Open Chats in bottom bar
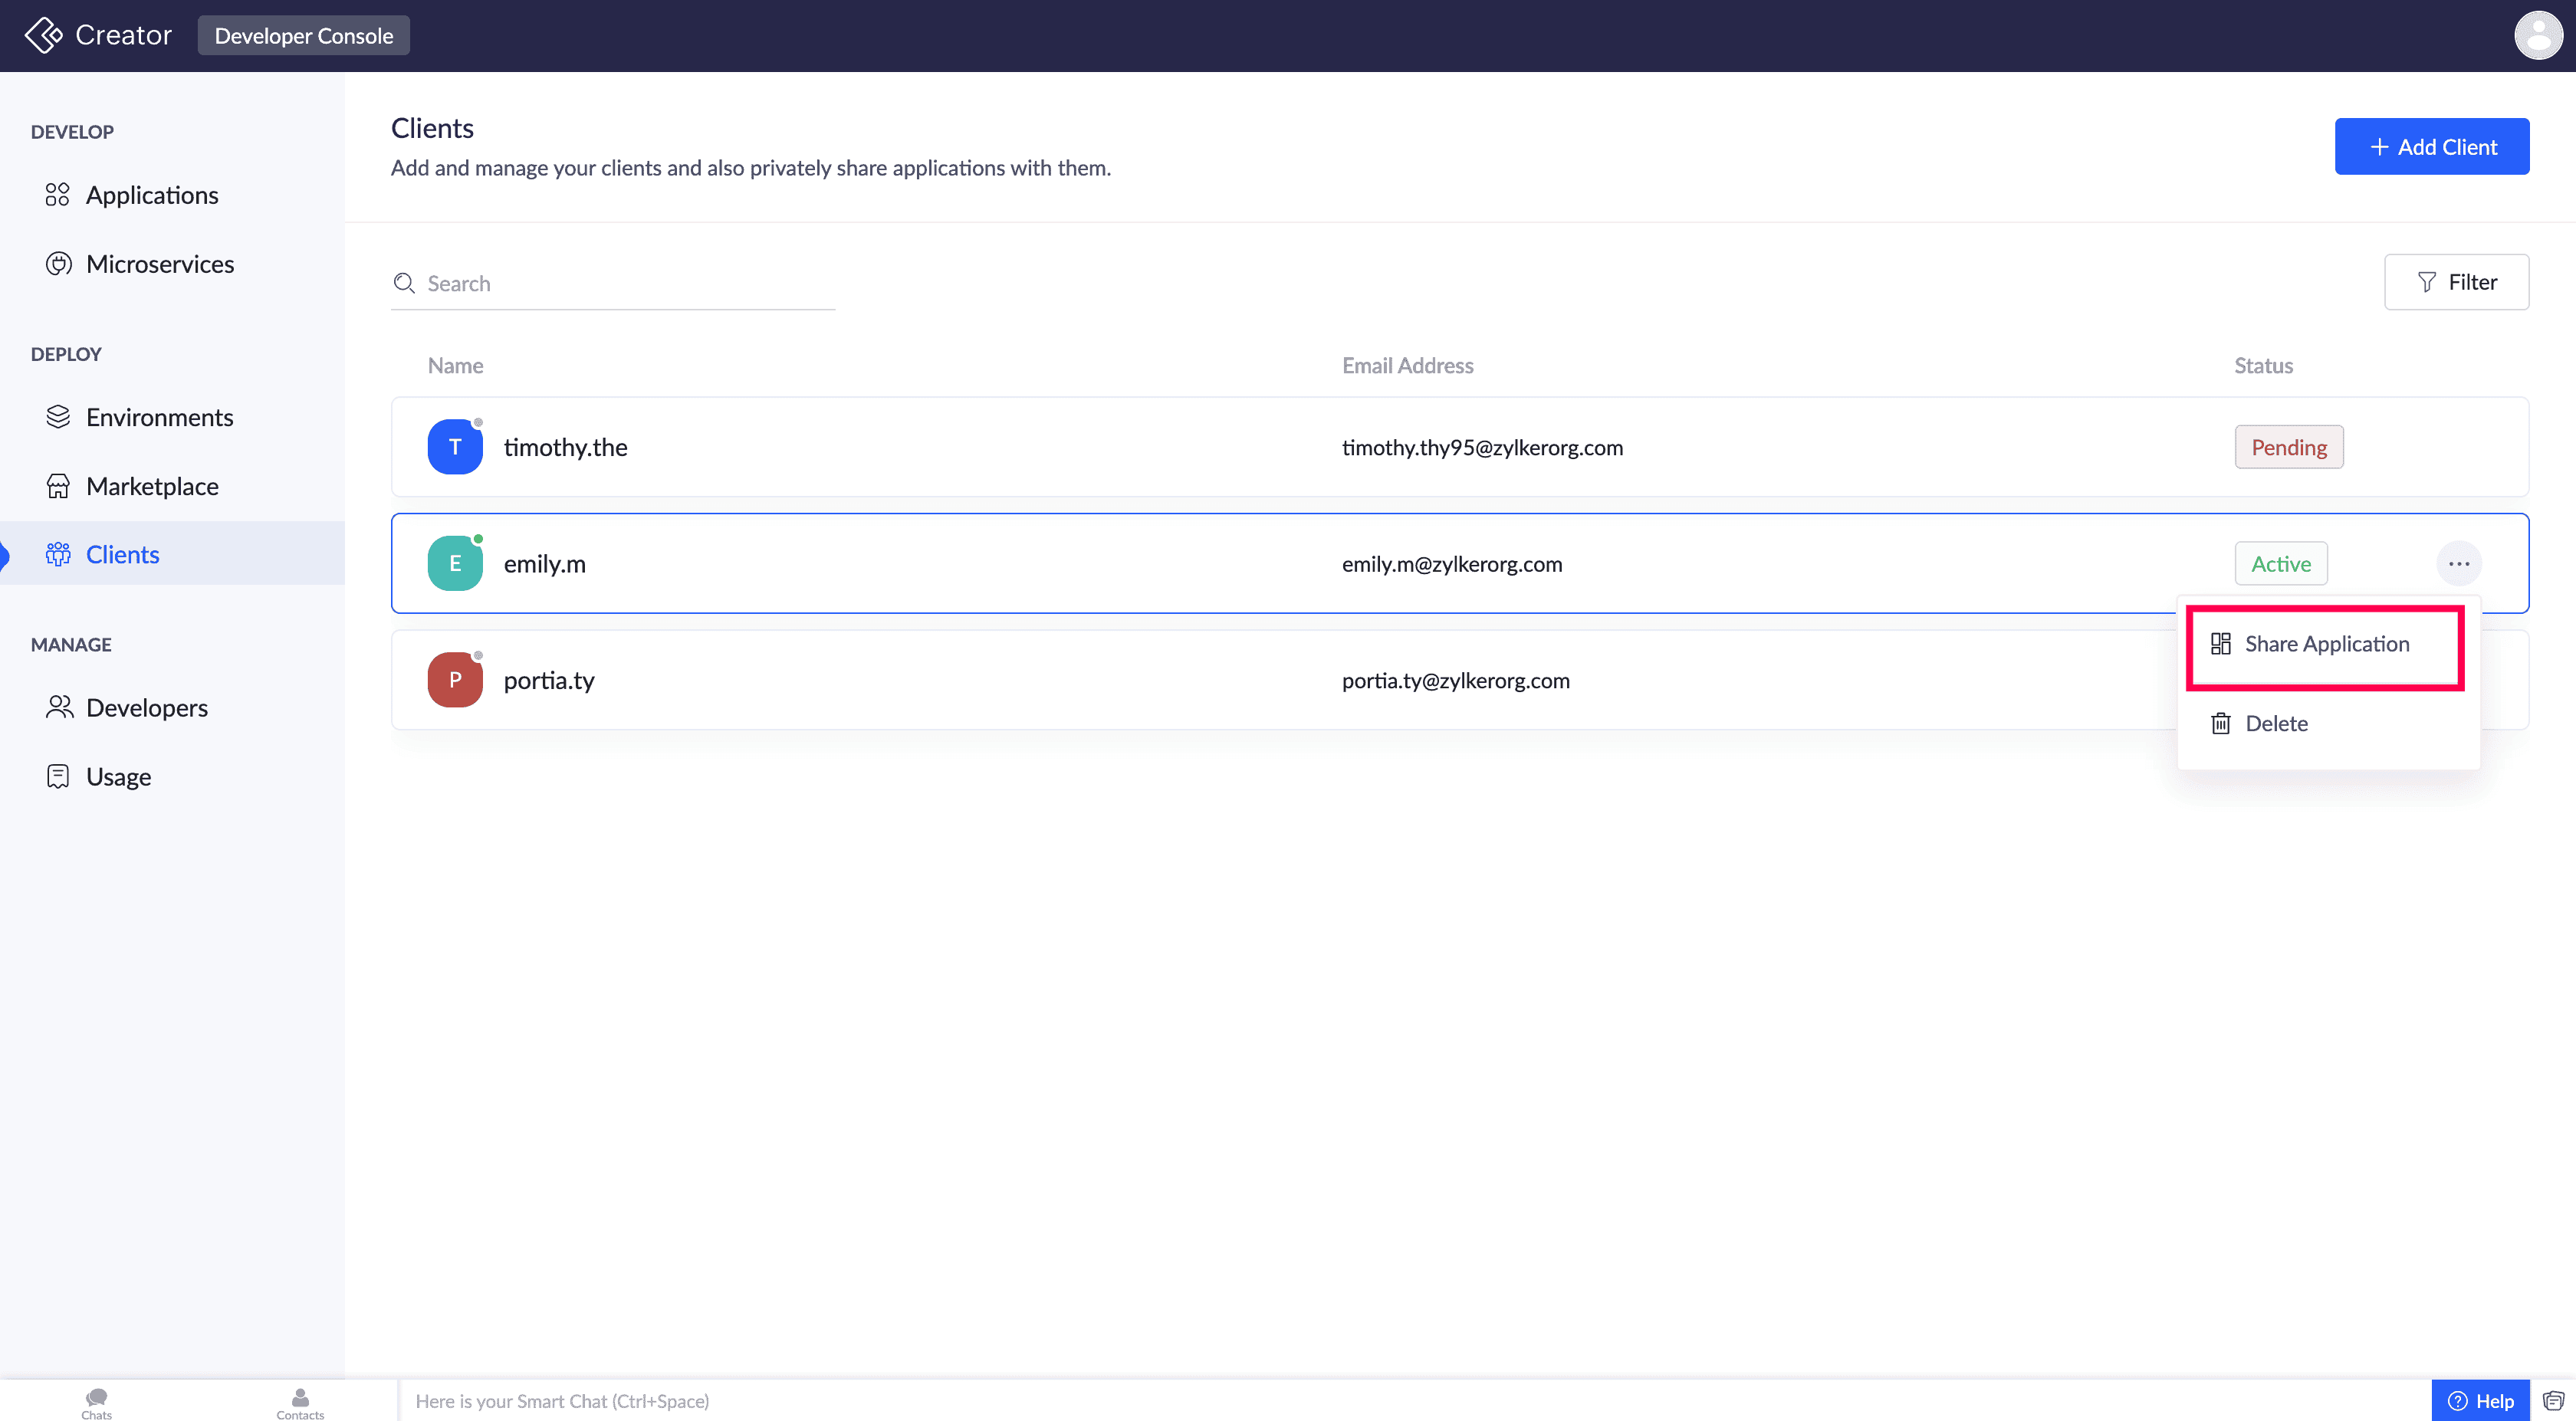The width and height of the screenshot is (2576, 1421). point(96,1402)
